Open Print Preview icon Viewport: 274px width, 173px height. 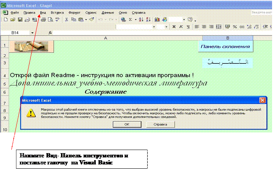(x=50, y=19)
